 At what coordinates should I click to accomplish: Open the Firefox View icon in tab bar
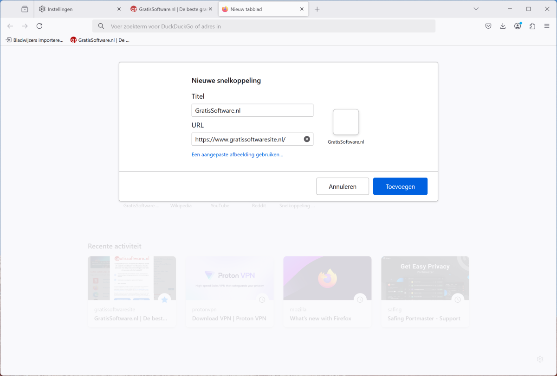[25, 9]
